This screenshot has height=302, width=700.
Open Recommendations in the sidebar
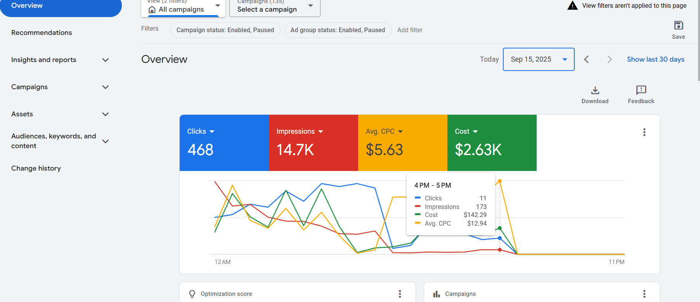[x=42, y=33]
